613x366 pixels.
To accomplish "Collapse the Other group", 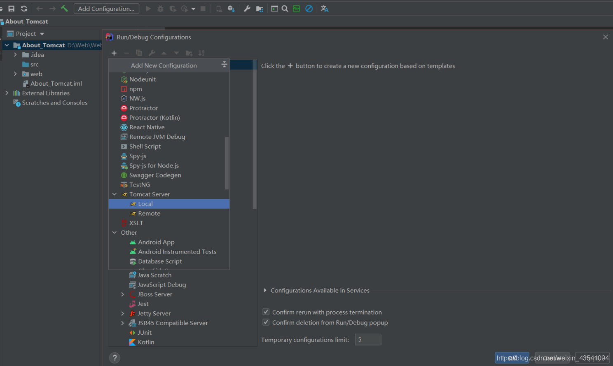I will tap(115, 233).
